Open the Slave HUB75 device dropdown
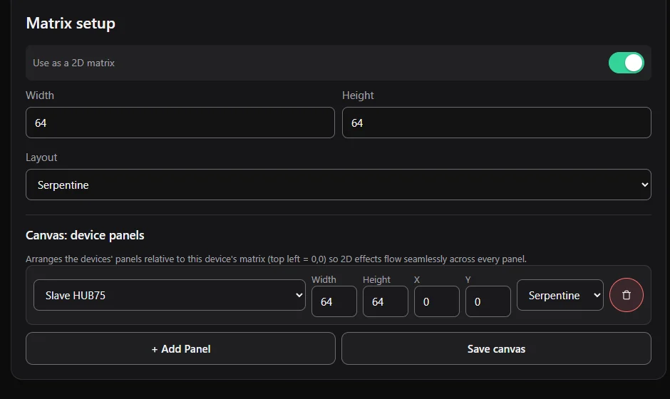 click(169, 295)
